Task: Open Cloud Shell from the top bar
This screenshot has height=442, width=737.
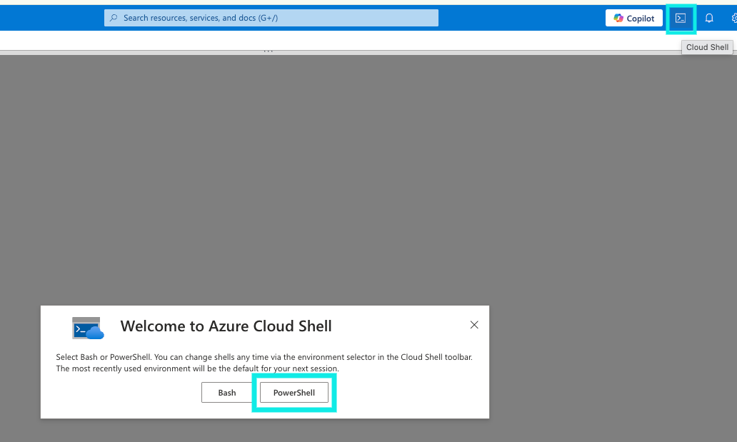Action: click(681, 19)
